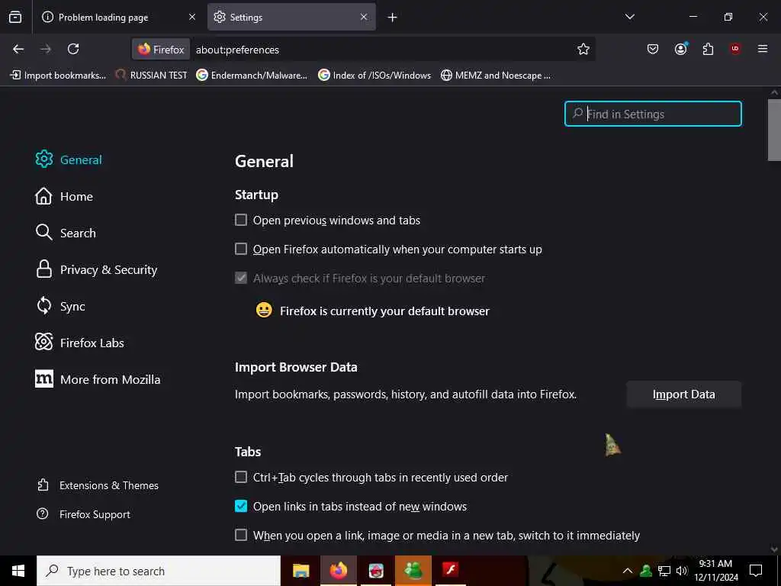Open the notification center icon
781x586 pixels.
[x=756, y=571]
